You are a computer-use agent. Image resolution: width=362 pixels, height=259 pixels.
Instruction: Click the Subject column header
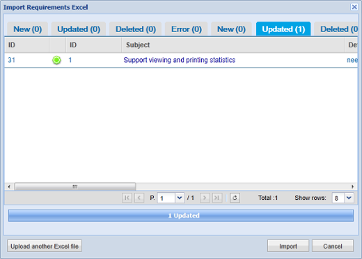pyautogui.click(x=233, y=45)
